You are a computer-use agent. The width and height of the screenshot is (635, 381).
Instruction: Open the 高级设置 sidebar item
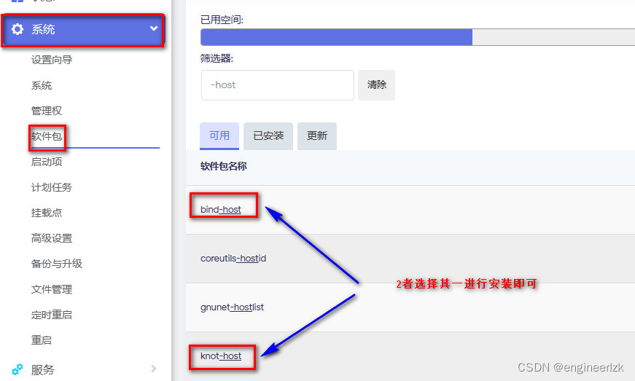pos(52,238)
